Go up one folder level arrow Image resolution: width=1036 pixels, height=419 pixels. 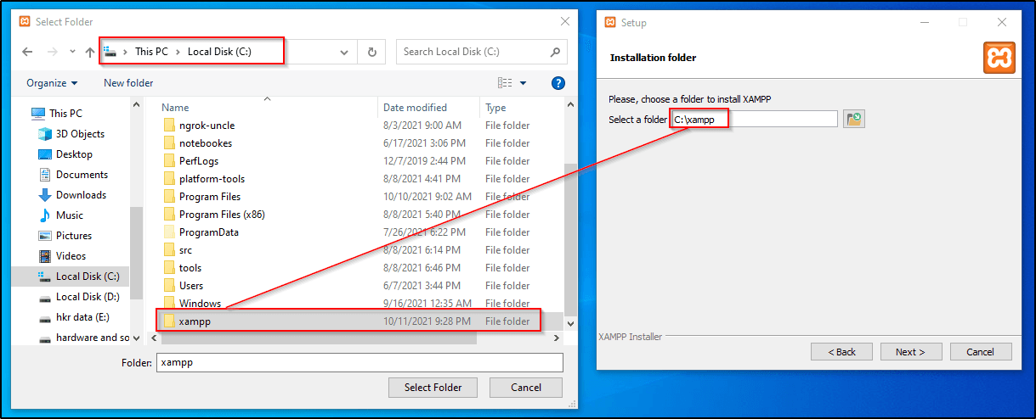(x=90, y=52)
